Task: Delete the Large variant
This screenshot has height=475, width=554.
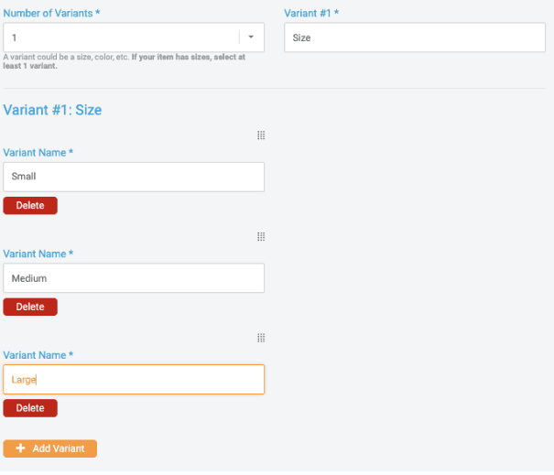Action: [x=30, y=408]
